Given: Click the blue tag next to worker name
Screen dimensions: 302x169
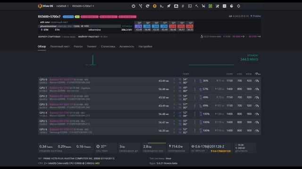Looking at the screenshot, I should click(x=68, y=17).
